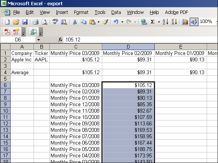Expand the conferencing toolbar options arrow
The image size is (218, 163).
[41, 32]
